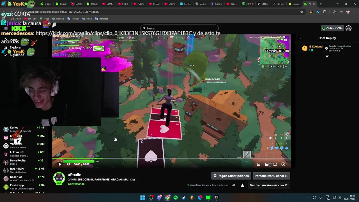This screenshot has height=202, width=359.
Task: Click taskbar microphone tray icon
Action: [320, 198]
